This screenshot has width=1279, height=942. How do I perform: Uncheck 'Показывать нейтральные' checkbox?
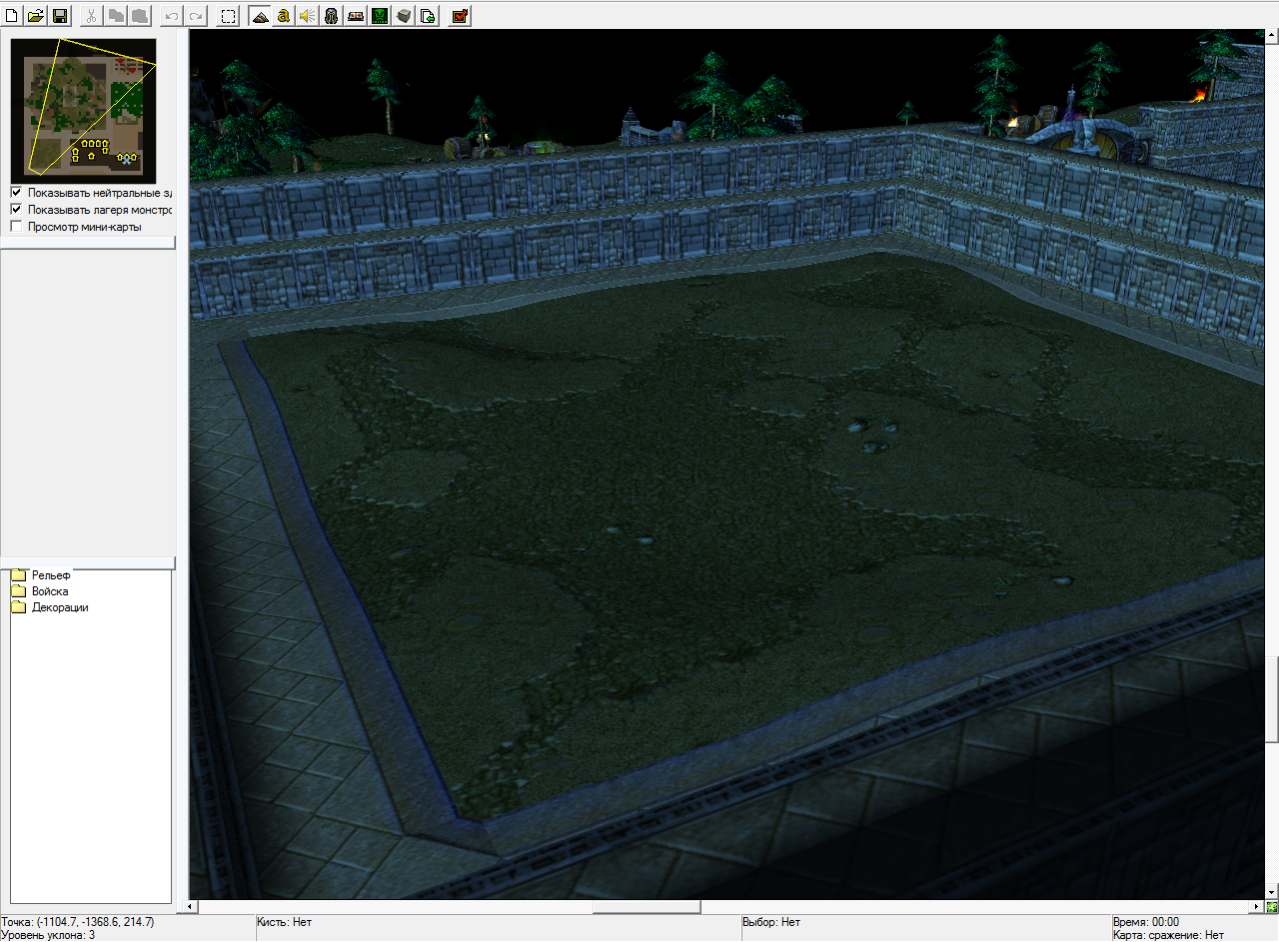pyautogui.click(x=16, y=193)
